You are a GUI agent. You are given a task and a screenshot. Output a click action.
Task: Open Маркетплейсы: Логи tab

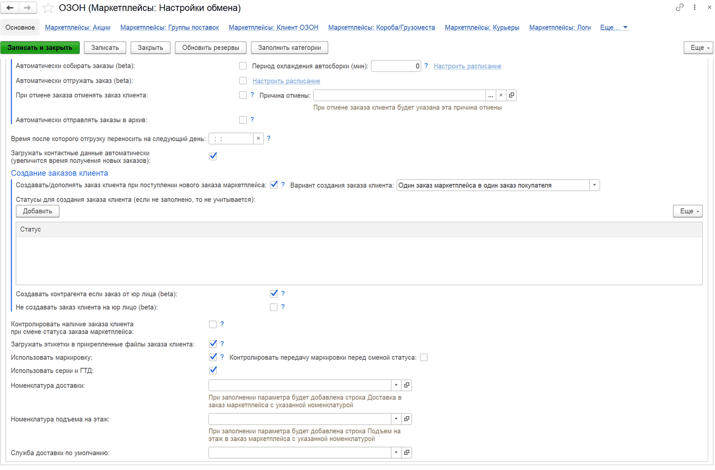[560, 27]
